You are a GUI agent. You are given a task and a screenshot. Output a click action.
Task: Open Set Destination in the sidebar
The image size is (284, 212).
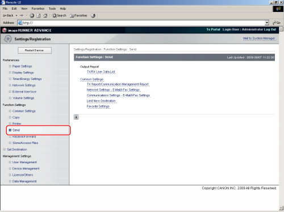point(17,150)
